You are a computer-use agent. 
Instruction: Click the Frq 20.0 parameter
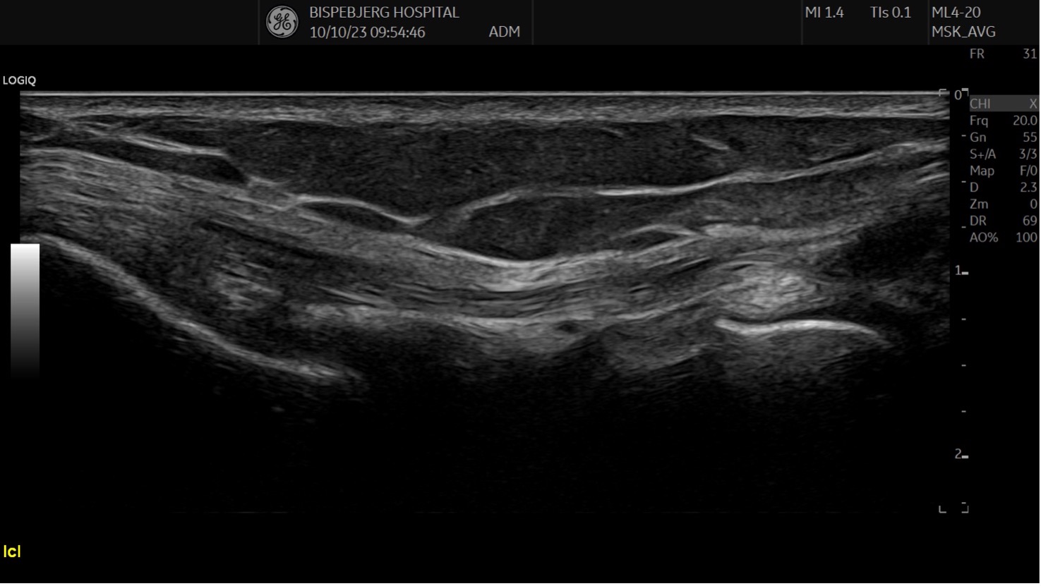pyautogui.click(x=1003, y=121)
